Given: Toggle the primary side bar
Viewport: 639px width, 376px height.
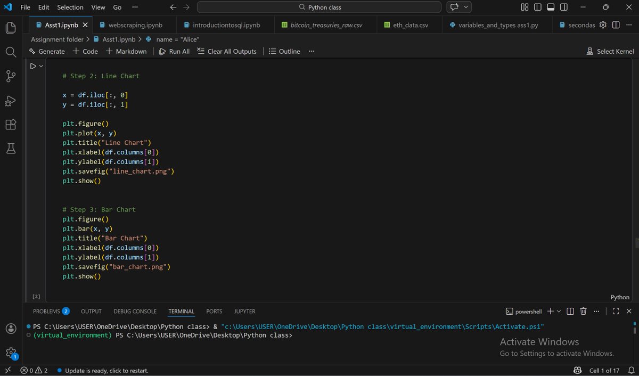Looking at the screenshot, I should pyautogui.click(x=538, y=7).
